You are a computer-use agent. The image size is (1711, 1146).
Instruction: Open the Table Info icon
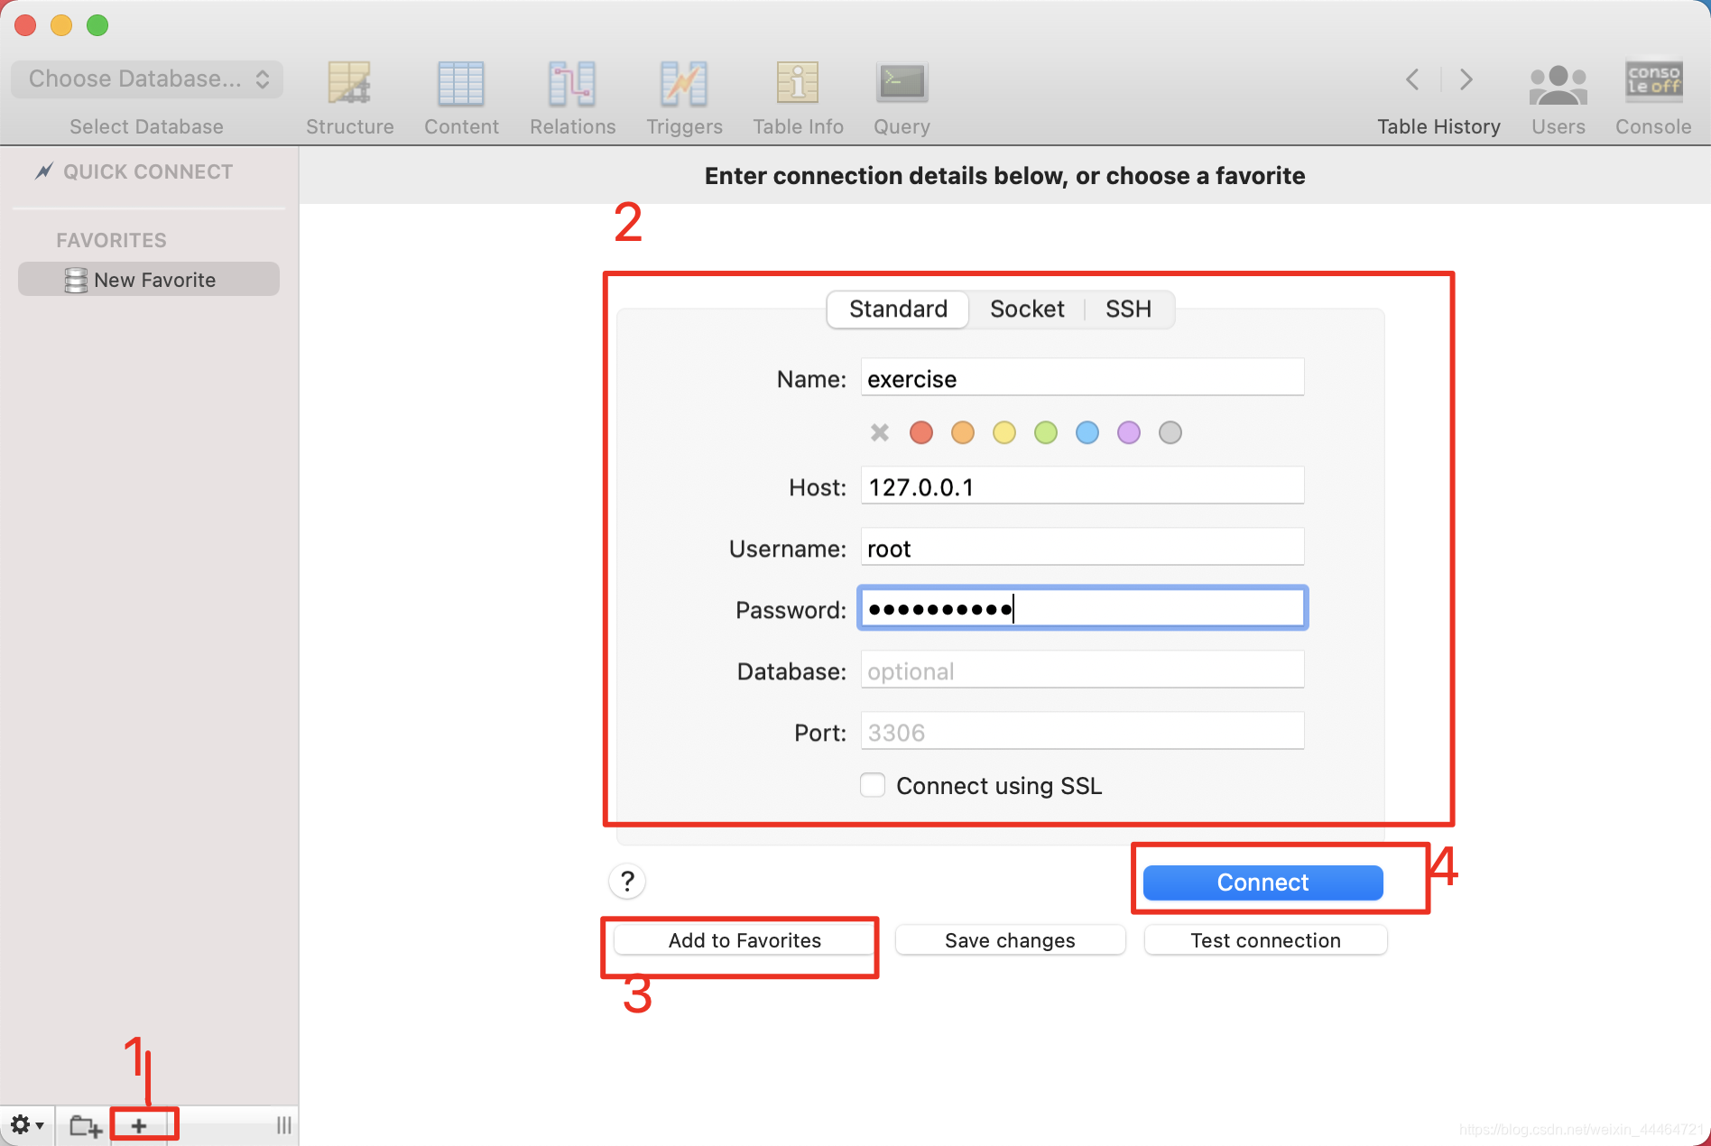pos(798,84)
